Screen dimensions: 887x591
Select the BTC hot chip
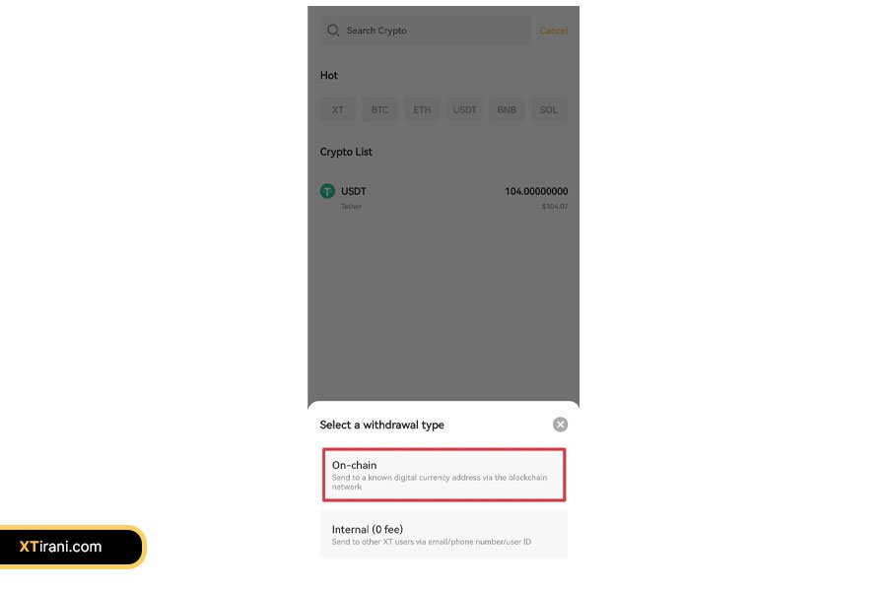[x=380, y=109]
